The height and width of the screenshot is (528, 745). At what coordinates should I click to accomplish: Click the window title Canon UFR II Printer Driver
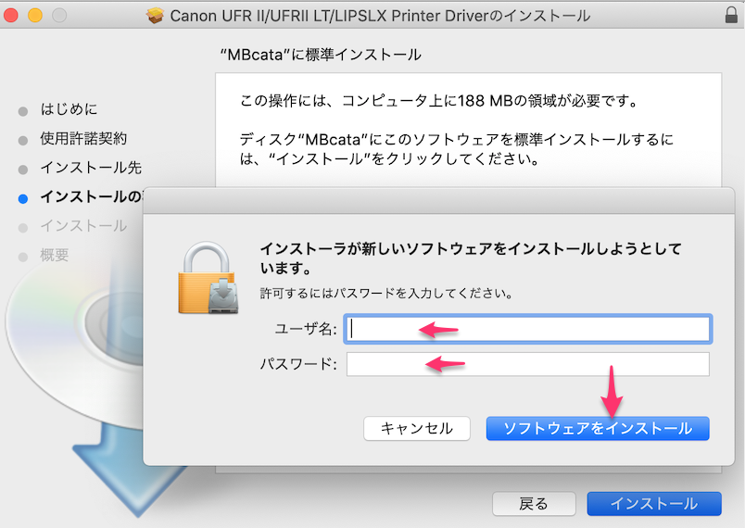(x=380, y=16)
